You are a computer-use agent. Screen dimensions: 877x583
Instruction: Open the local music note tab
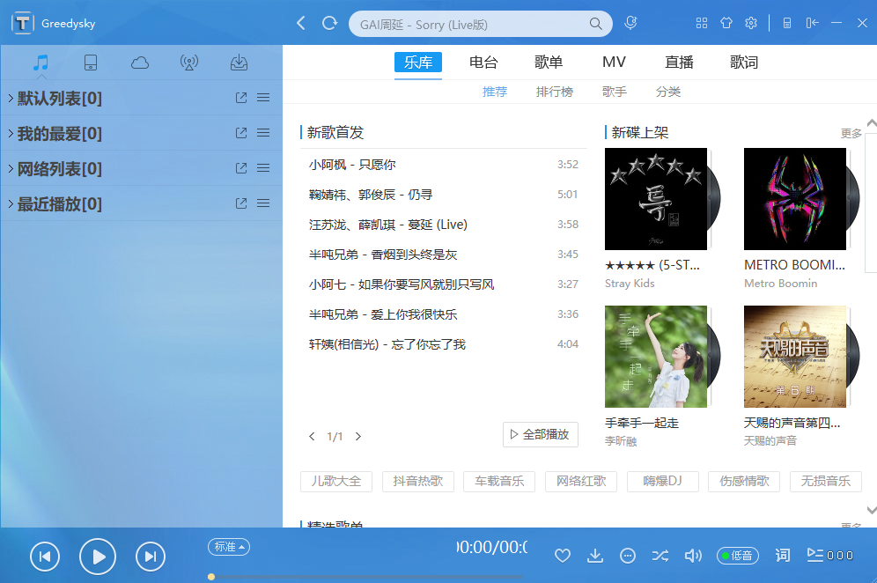point(41,63)
